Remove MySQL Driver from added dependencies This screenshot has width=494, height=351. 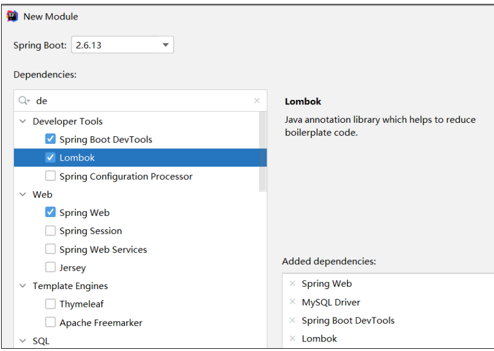(293, 302)
